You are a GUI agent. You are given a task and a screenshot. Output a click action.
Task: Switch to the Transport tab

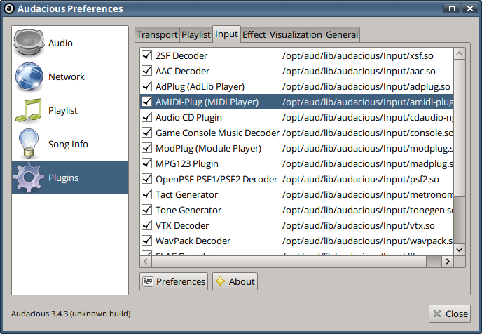coord(157,34)
